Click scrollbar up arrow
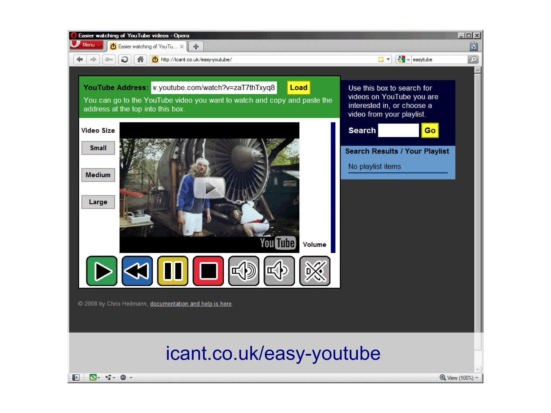 [x=478, y=70]
